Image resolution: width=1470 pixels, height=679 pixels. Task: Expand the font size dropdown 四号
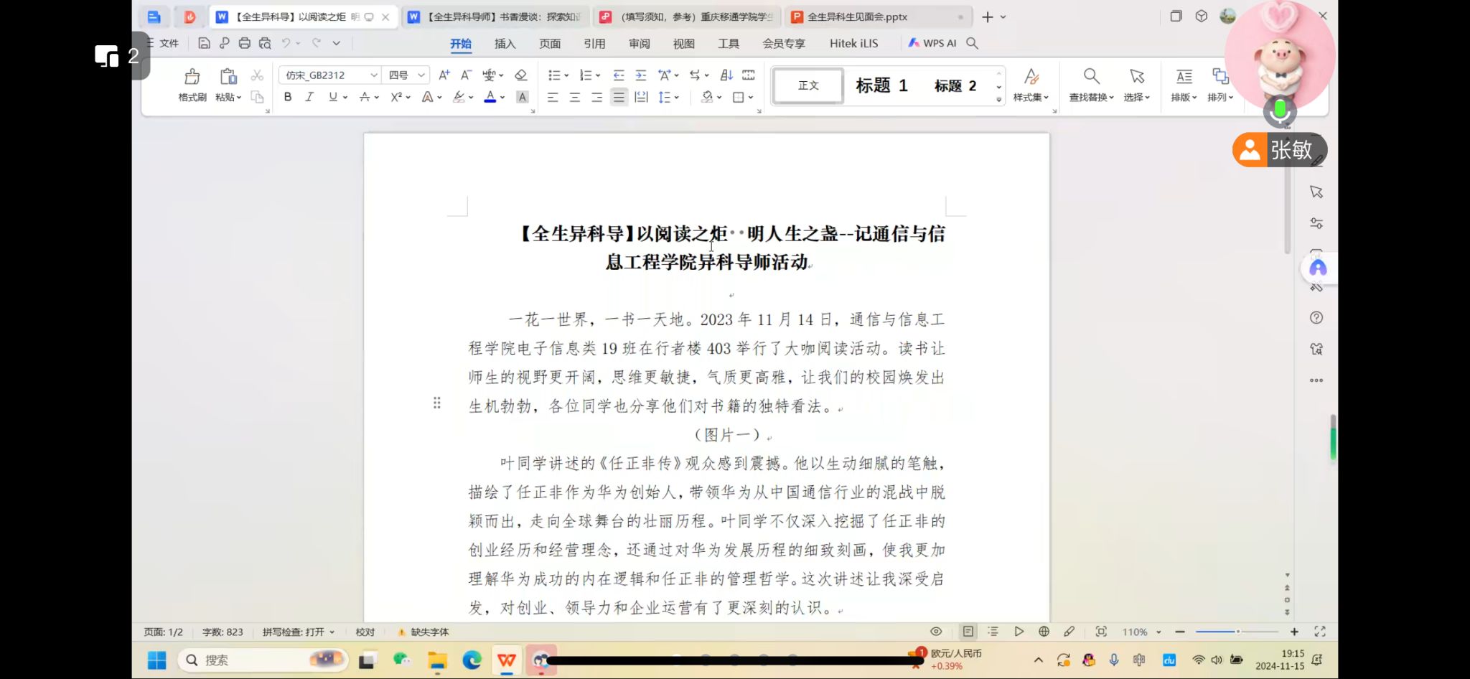(x=422, y=75)
